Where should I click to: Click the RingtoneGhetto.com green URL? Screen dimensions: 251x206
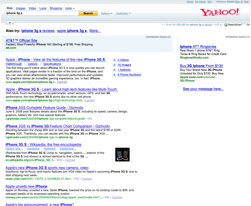tap(194, 58)
